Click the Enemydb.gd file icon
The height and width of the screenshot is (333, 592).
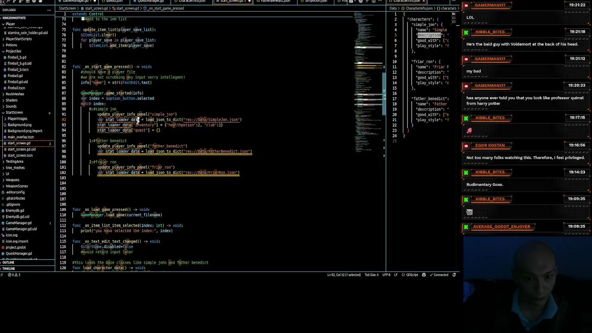pos(2,210)
